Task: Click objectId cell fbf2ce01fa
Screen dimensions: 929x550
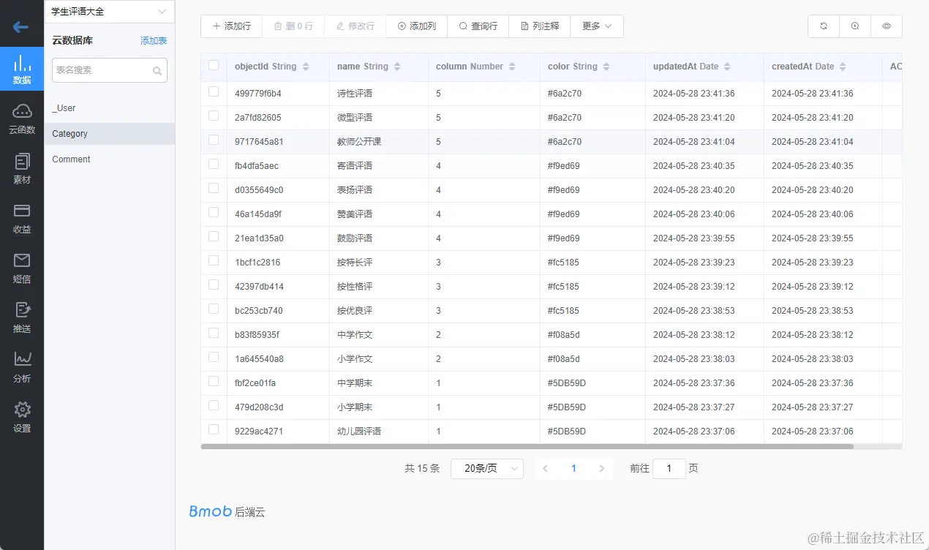Action: [x=255, y=383]
